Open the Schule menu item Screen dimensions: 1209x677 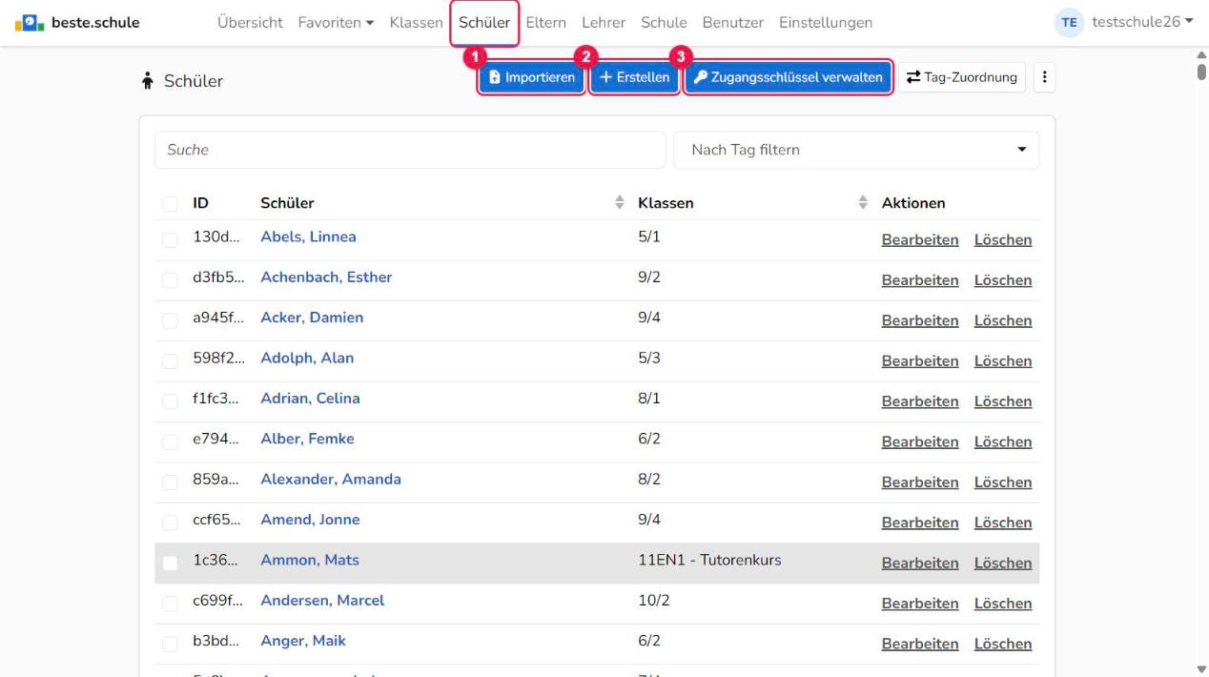click(664, 22)
